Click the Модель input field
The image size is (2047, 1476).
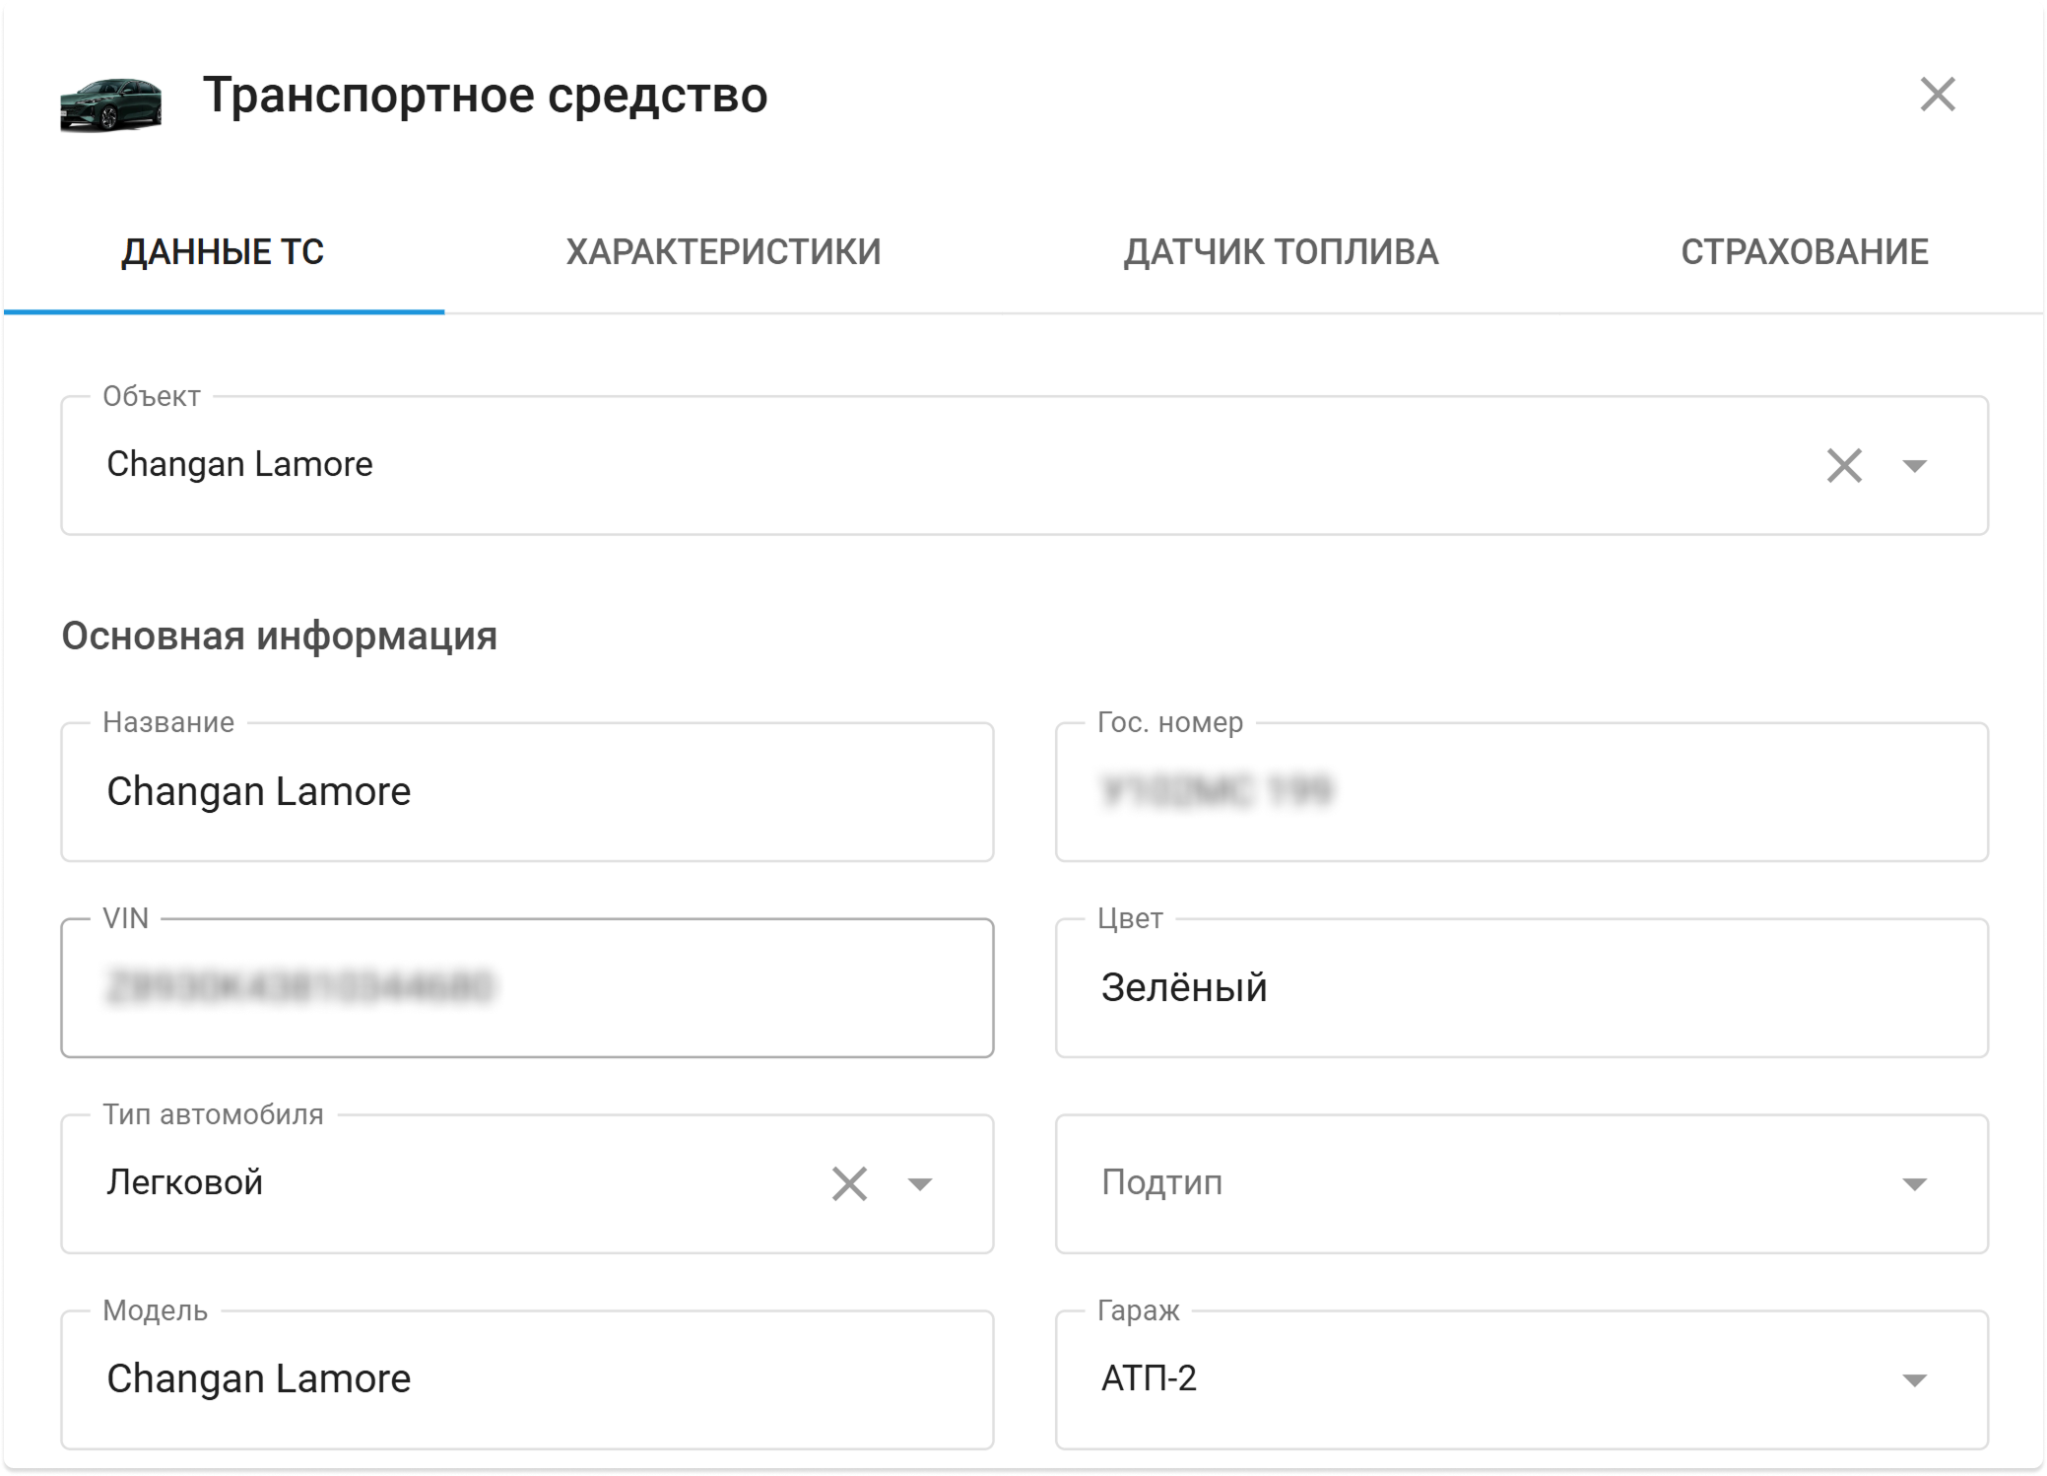point(527,1379)
